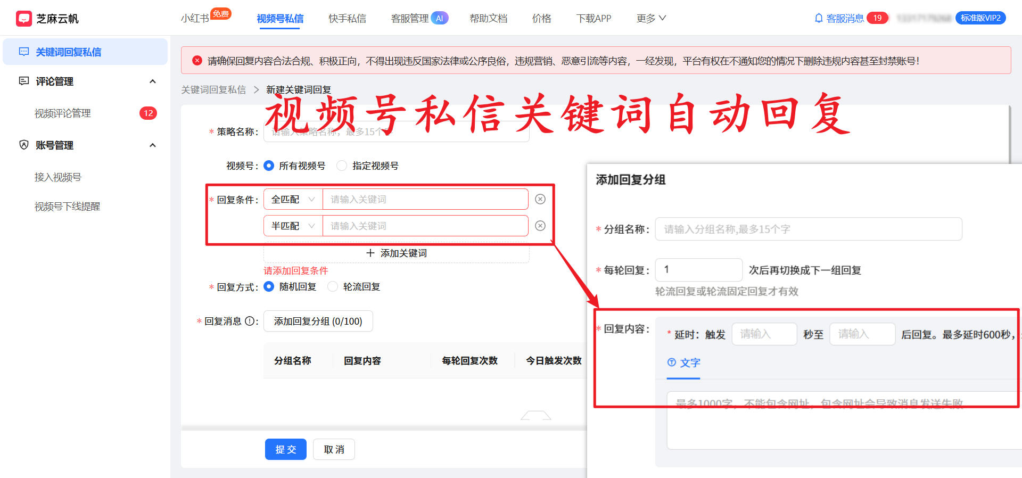
Task: Click the 标准版VIP2 badge
Action: (980, 18)
